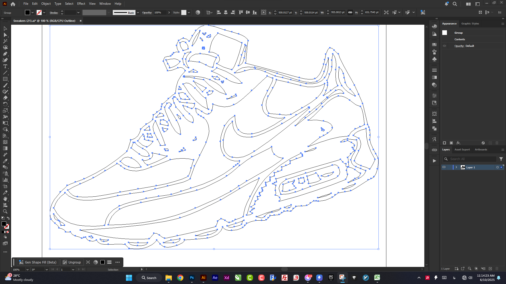
Task: Select the Direct Selection tool
Action: click(5, 35)
